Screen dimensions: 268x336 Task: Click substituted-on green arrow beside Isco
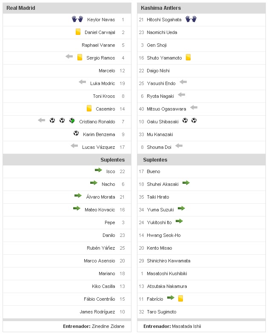(x=98, y=170)
